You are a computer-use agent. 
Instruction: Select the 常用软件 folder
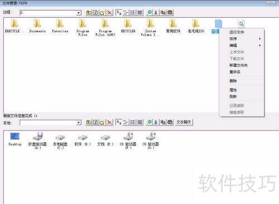click(173, 26)
